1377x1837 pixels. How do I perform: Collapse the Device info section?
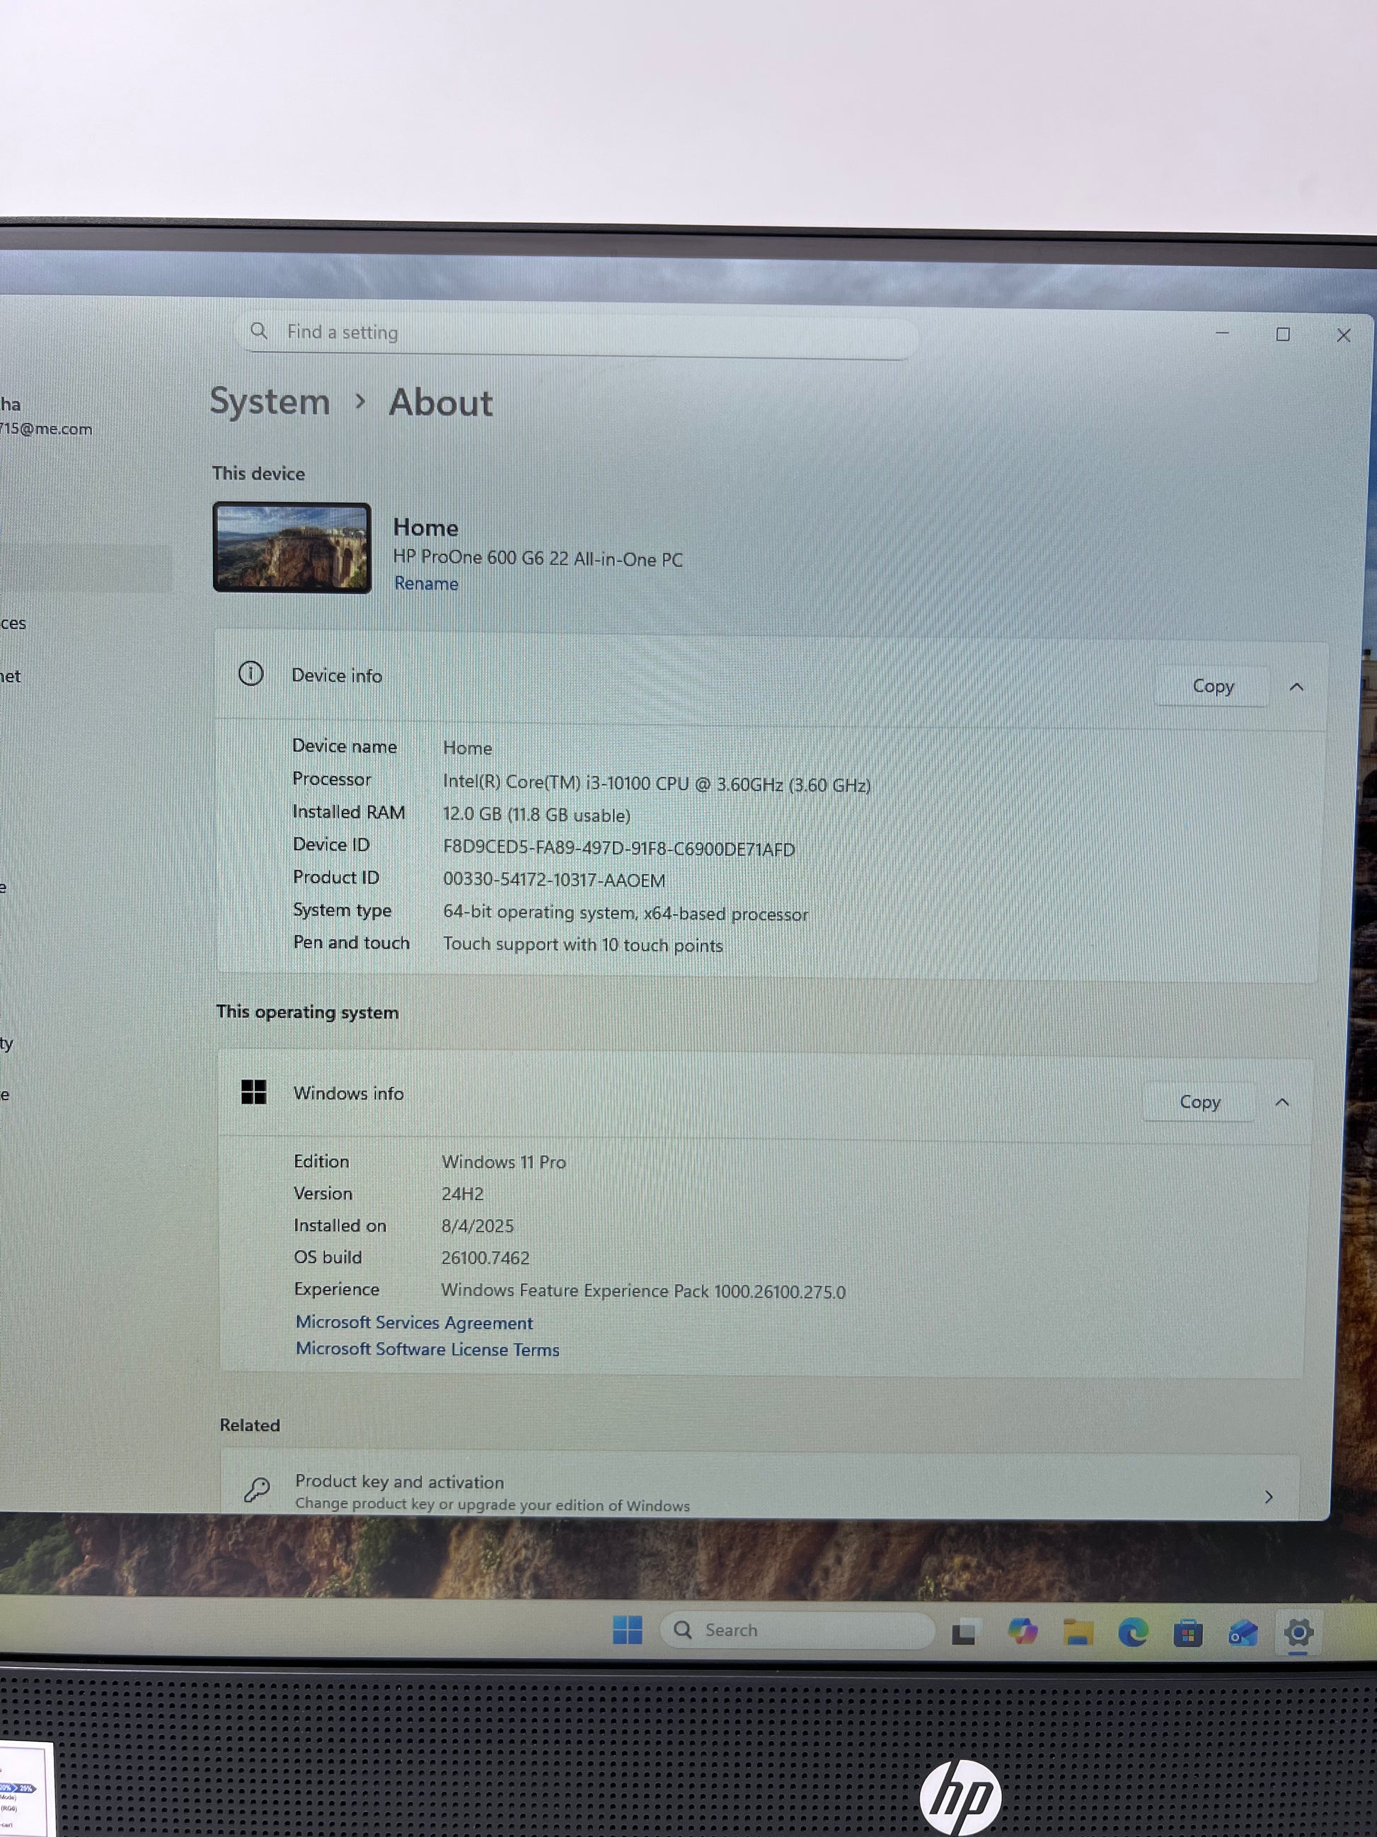click(1296, 687)
